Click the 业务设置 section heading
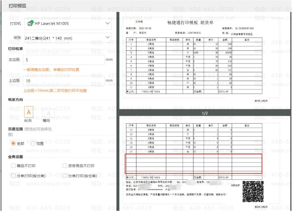 15,157
